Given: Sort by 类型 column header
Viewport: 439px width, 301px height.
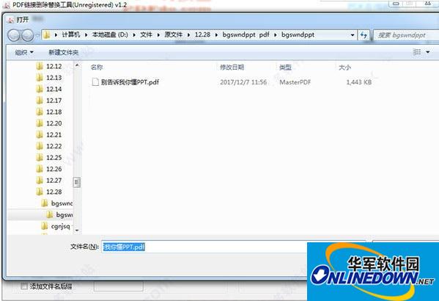Looking at the screenshot, I should click(x=285, y=68).
